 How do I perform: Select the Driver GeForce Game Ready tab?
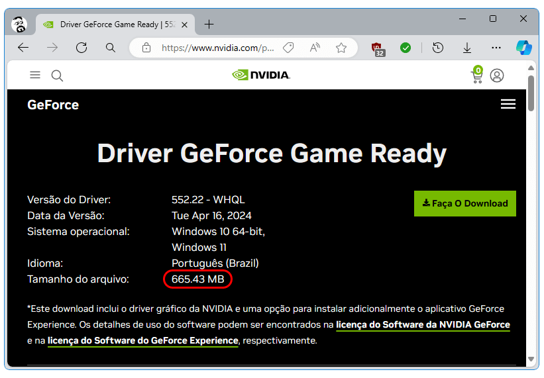point(115,24)
